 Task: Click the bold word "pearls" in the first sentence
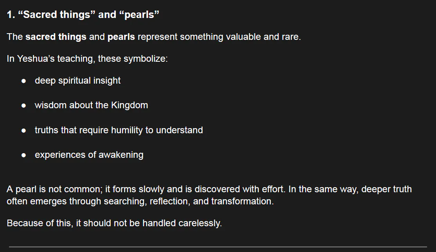121,37
